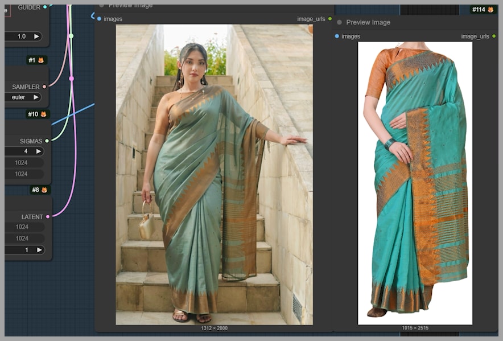Click the SAMPLER output connector dot
The image size is (503, 341).
pos(44,87)
